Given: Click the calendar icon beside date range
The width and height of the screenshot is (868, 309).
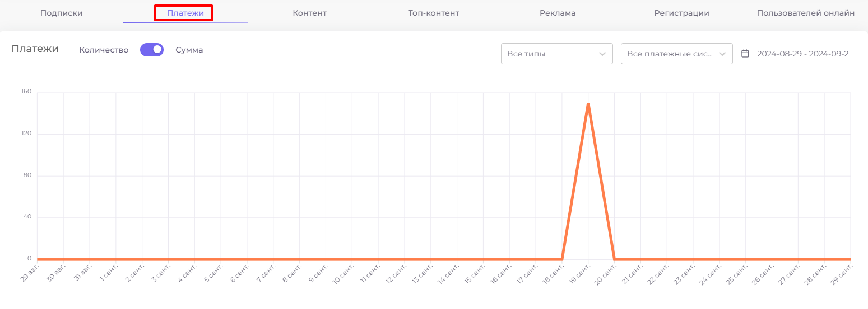Looking at the screenshot, I should click(745, 54).
